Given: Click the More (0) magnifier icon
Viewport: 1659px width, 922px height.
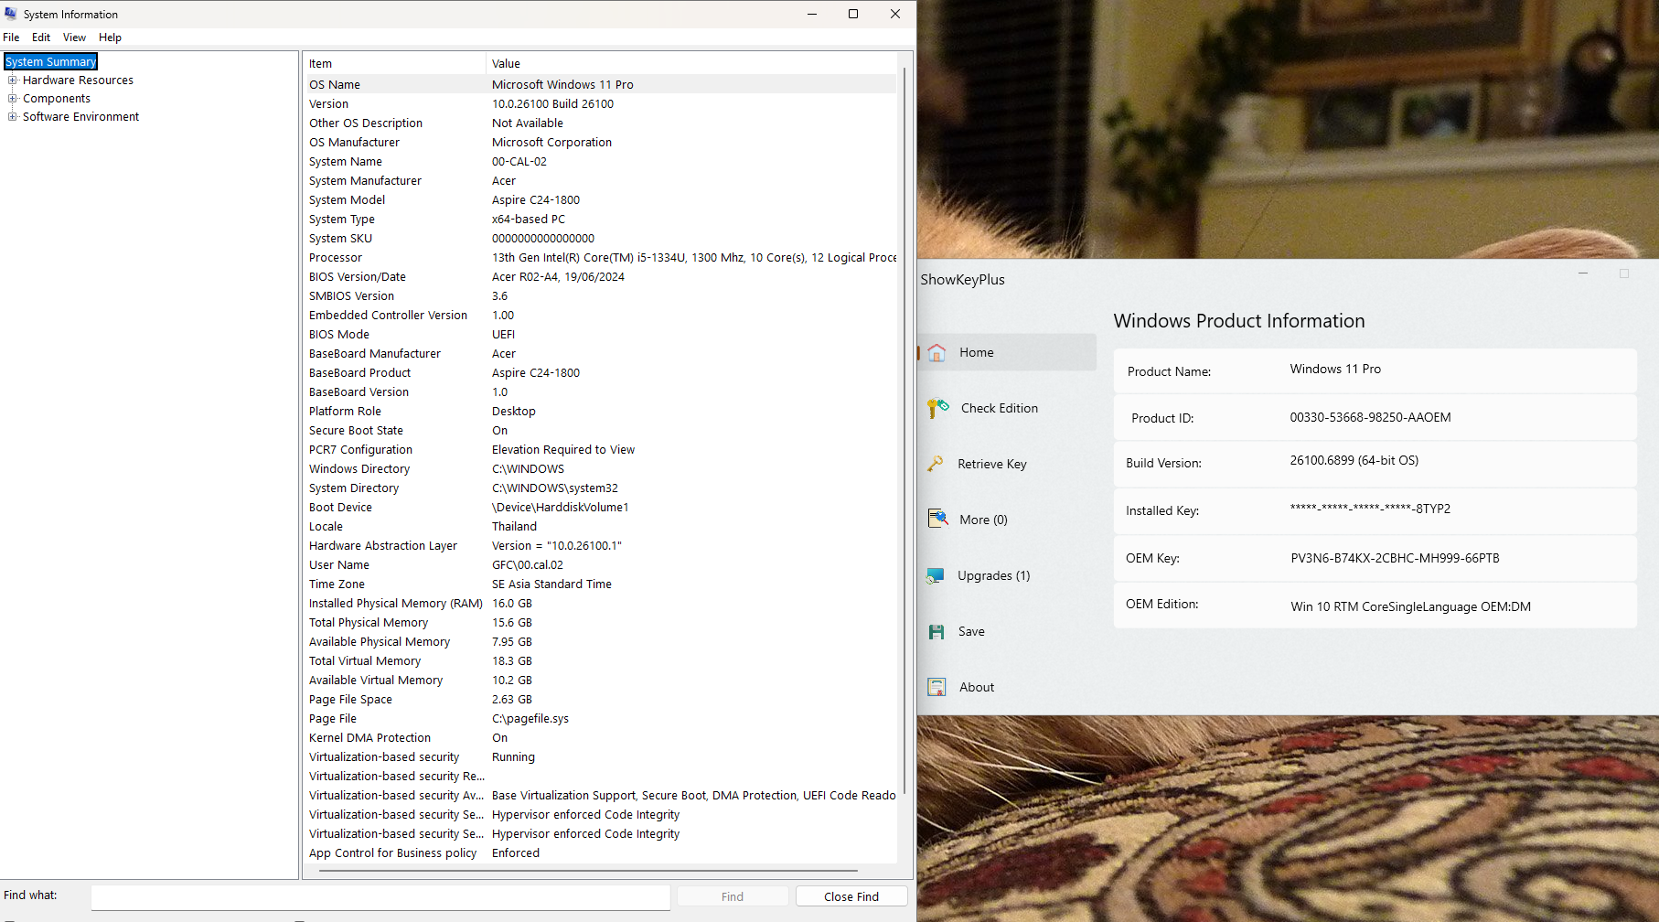Looking at the screenshot, I should (x=937, y=520).
